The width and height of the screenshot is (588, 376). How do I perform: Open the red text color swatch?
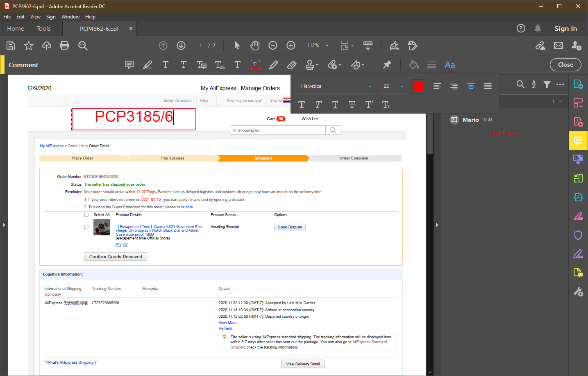418,86
